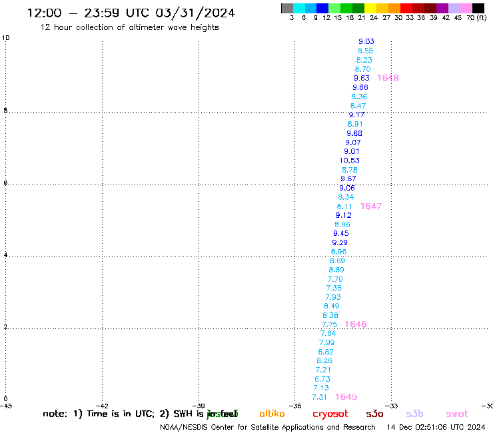Click the 7.75 value beside 1646
Screen dimensions: 493x433
329,324
